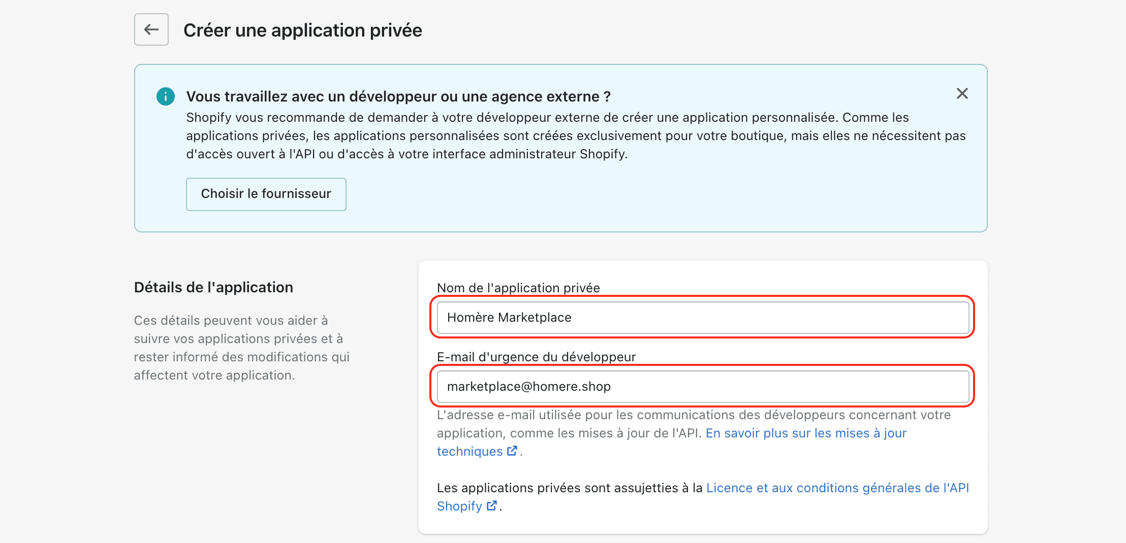The height and width of the screenshot is (543, 1126).
Task: Open the Licence et aux conditions générales link
Action: [837, 488]
